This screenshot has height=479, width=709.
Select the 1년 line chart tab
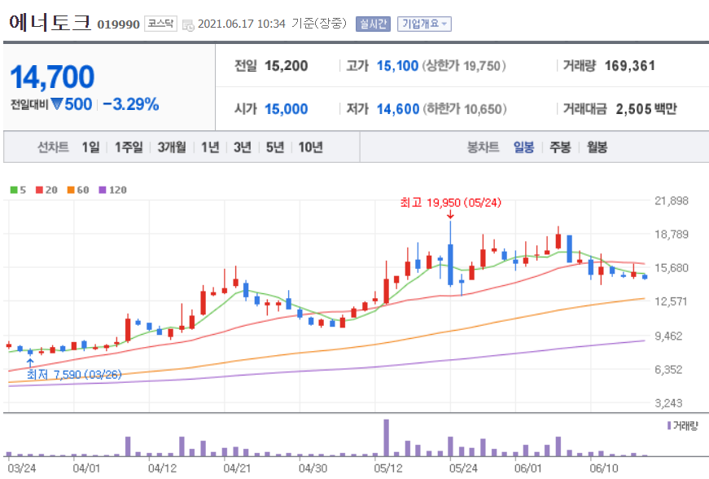[210, 147]
